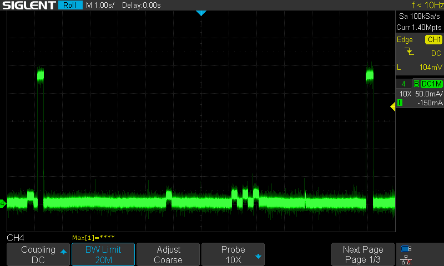Click the USB connection status icon

[x=406, y=249]
